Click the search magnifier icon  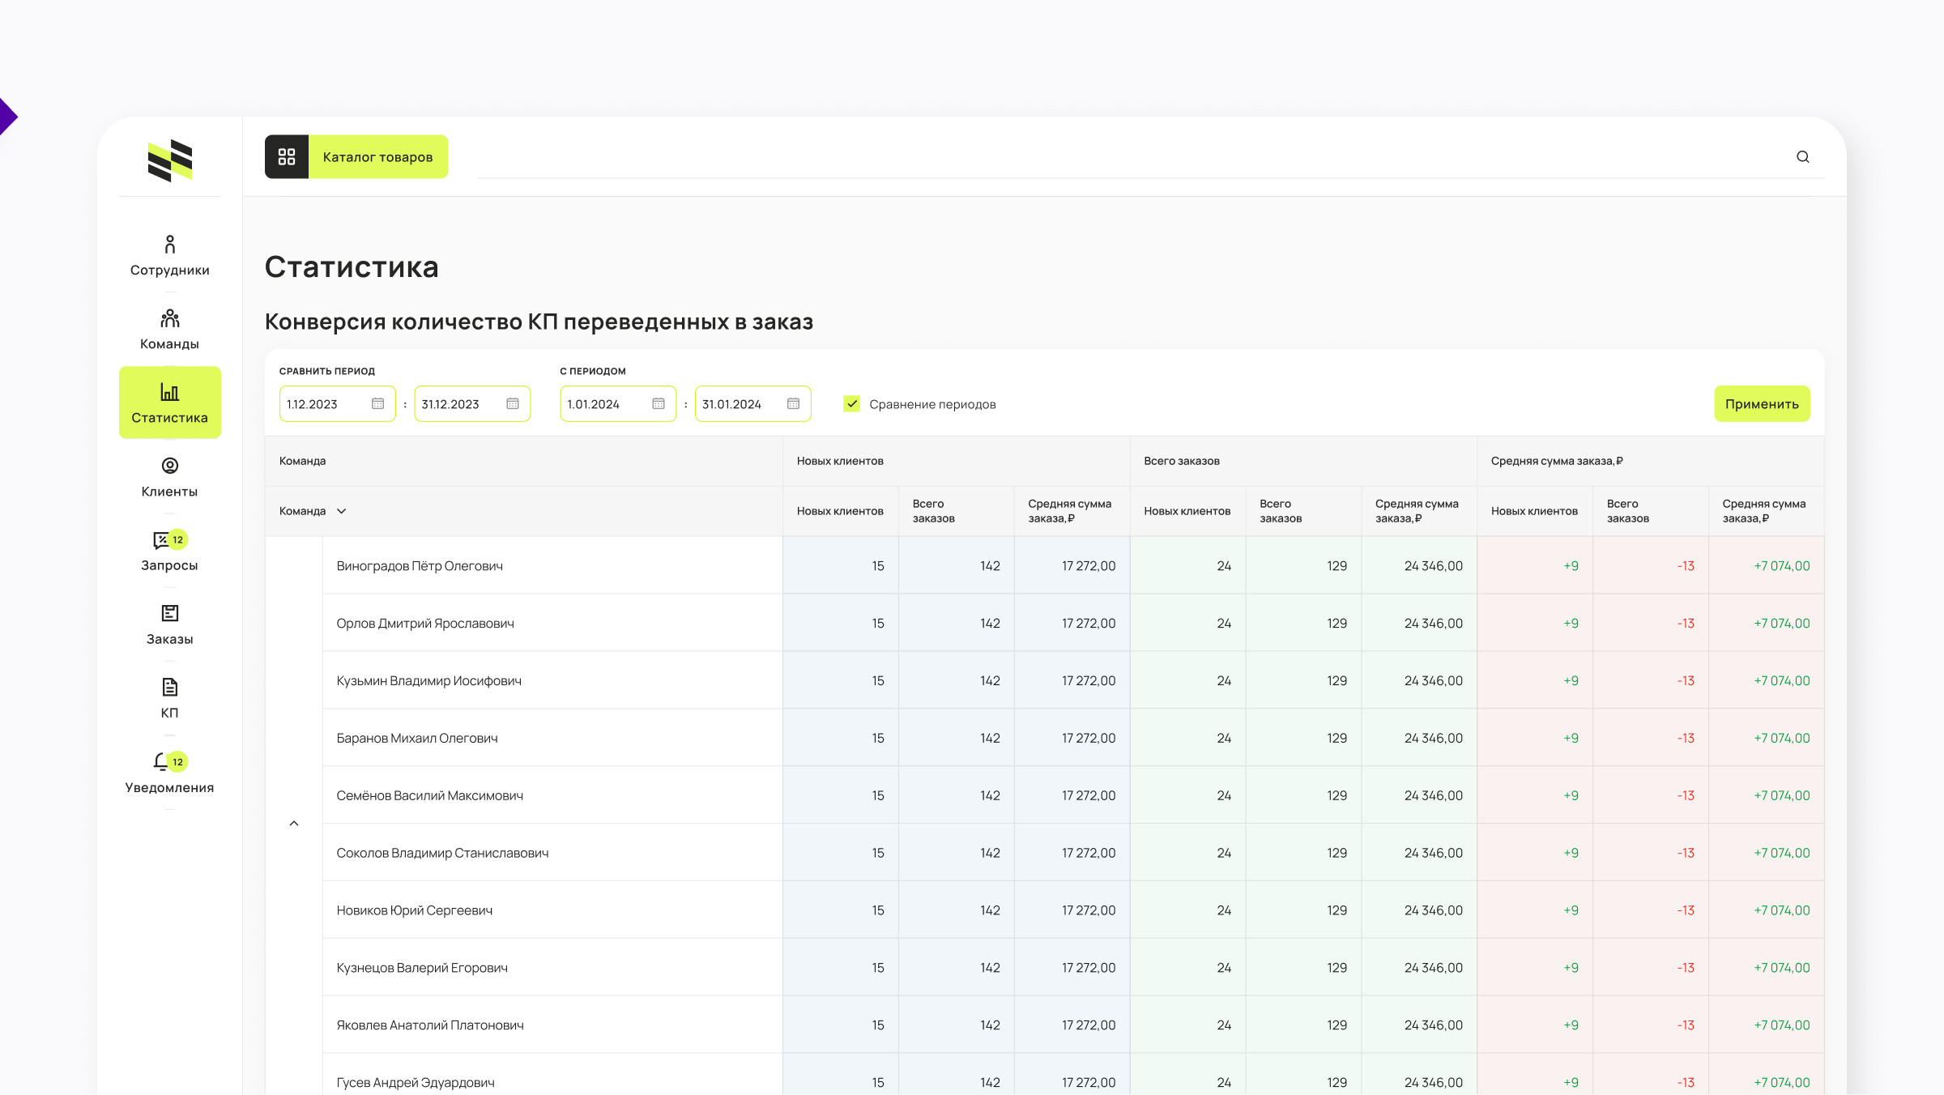point(1802,157)
